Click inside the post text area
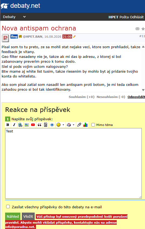The height and width of the screenshot is (229, 145). click(x=73, y=163)
